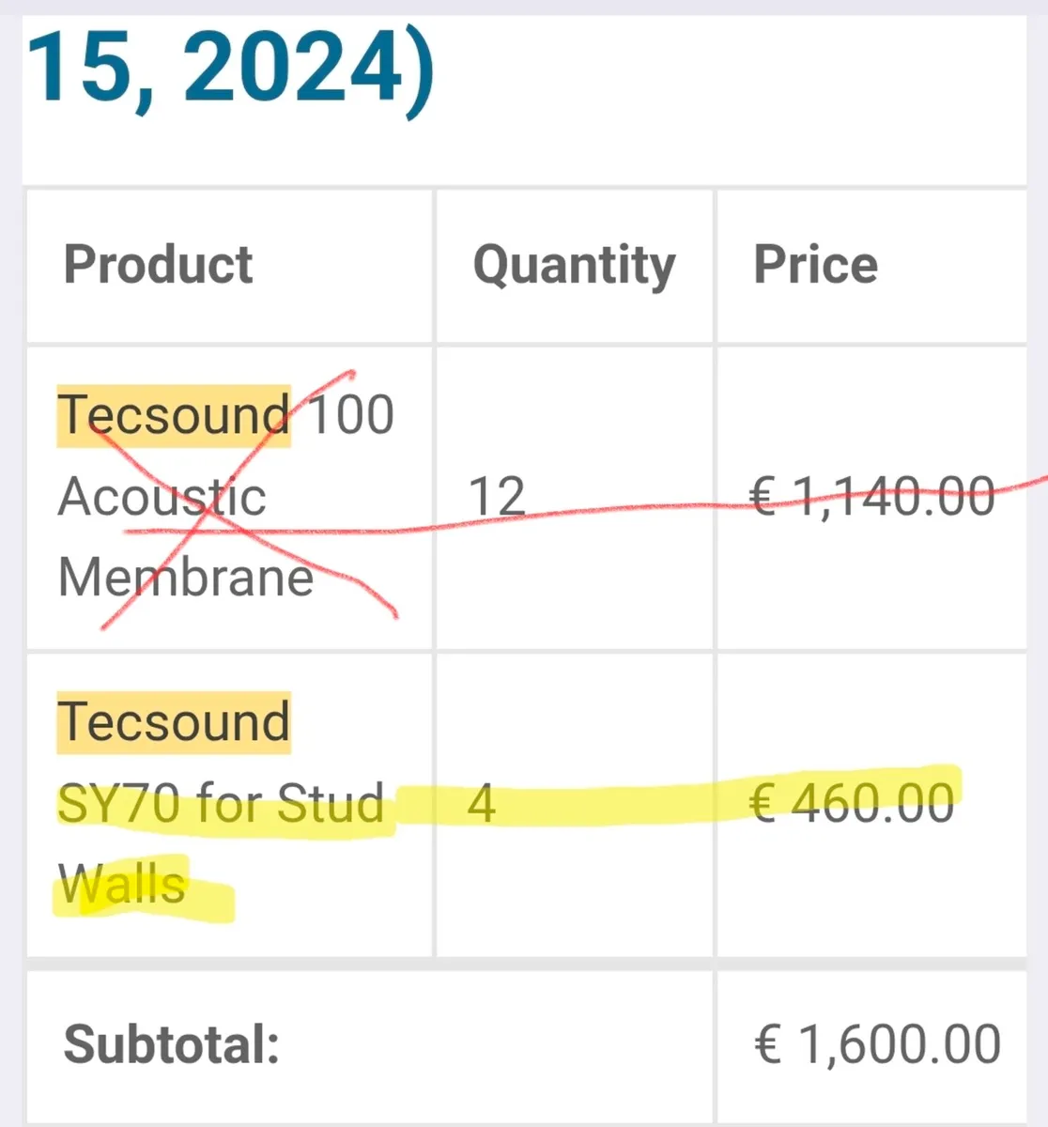Select the quantity 12 cell
The width and height of the screenshot is (1048, 1127).
[x=497, y=496]
